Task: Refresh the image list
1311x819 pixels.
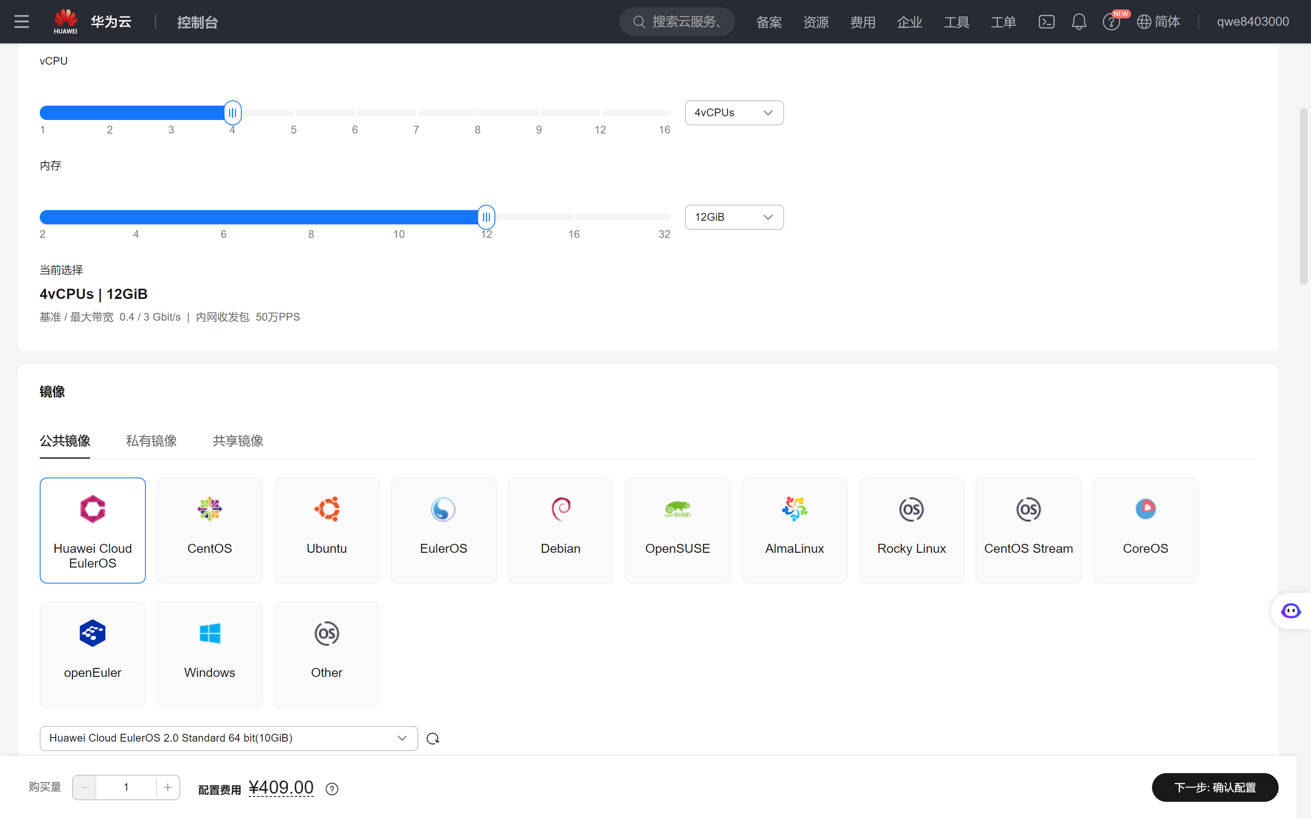Action: [433, 738]
